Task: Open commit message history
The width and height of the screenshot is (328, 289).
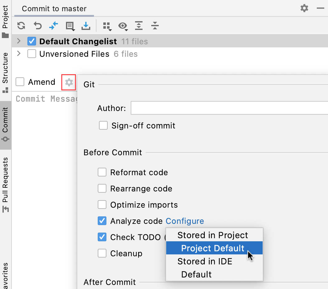Action: (70, 26)
